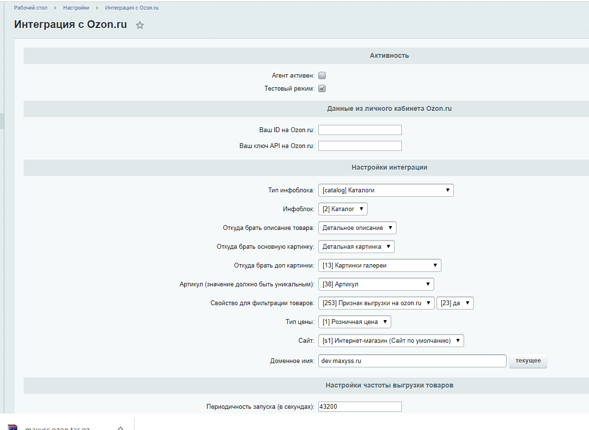Focus the Ozon.ru API key field
The height and width of the screenshot is (430, 589).
tap(360, 146)
